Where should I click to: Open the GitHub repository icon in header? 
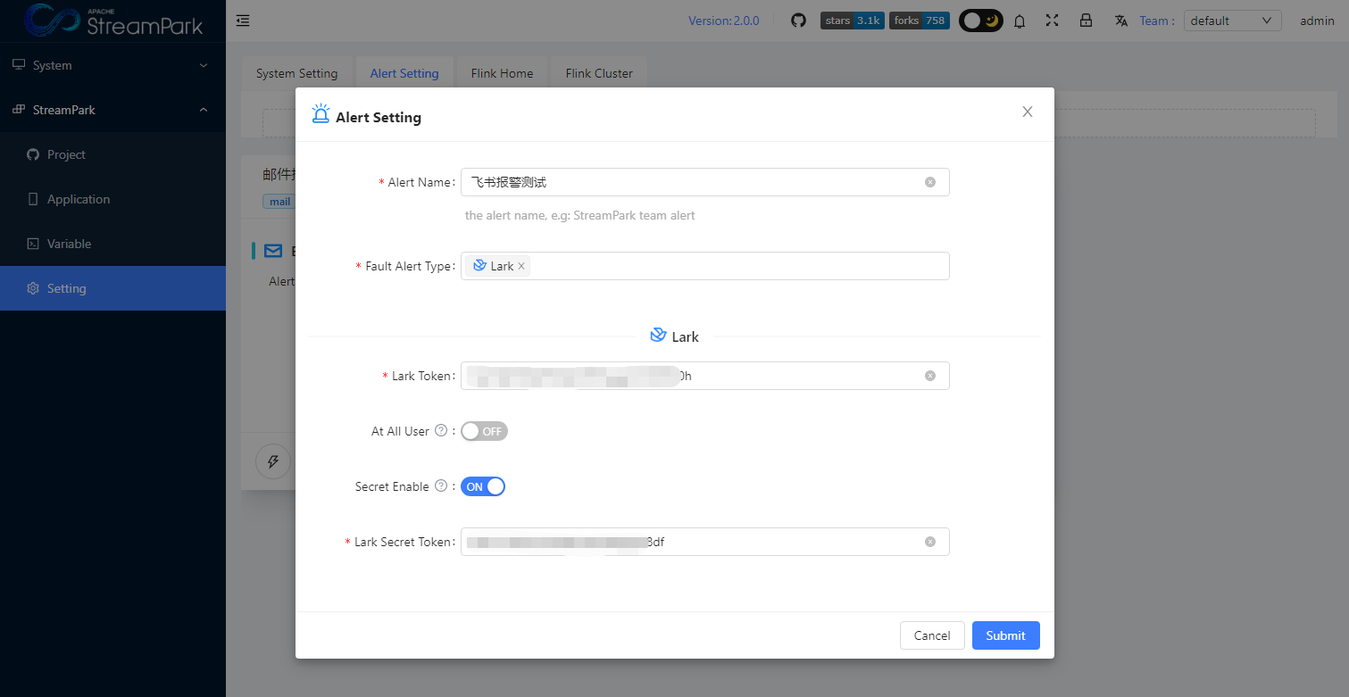(x=798, y=21)
